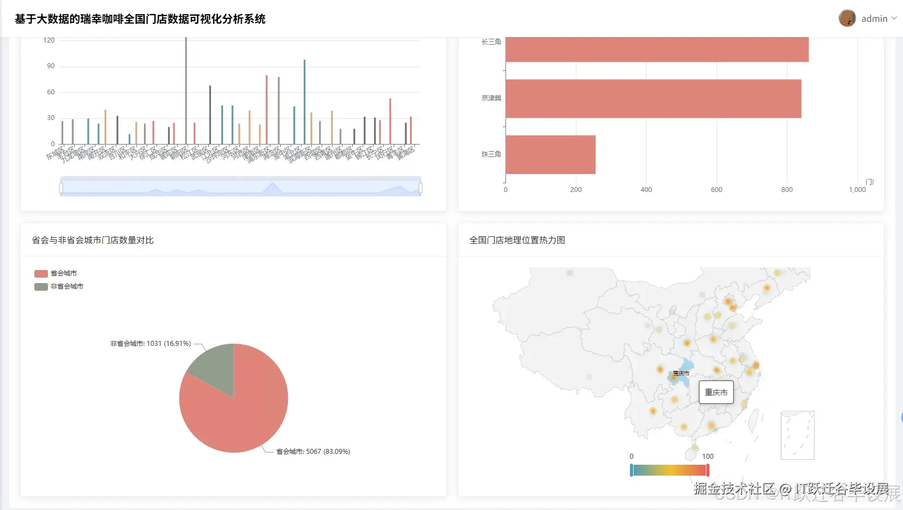Click the 全国门店地理位置热力图 chart title
Viewport: 903px width, 510px height.
[x=517, y=240]
